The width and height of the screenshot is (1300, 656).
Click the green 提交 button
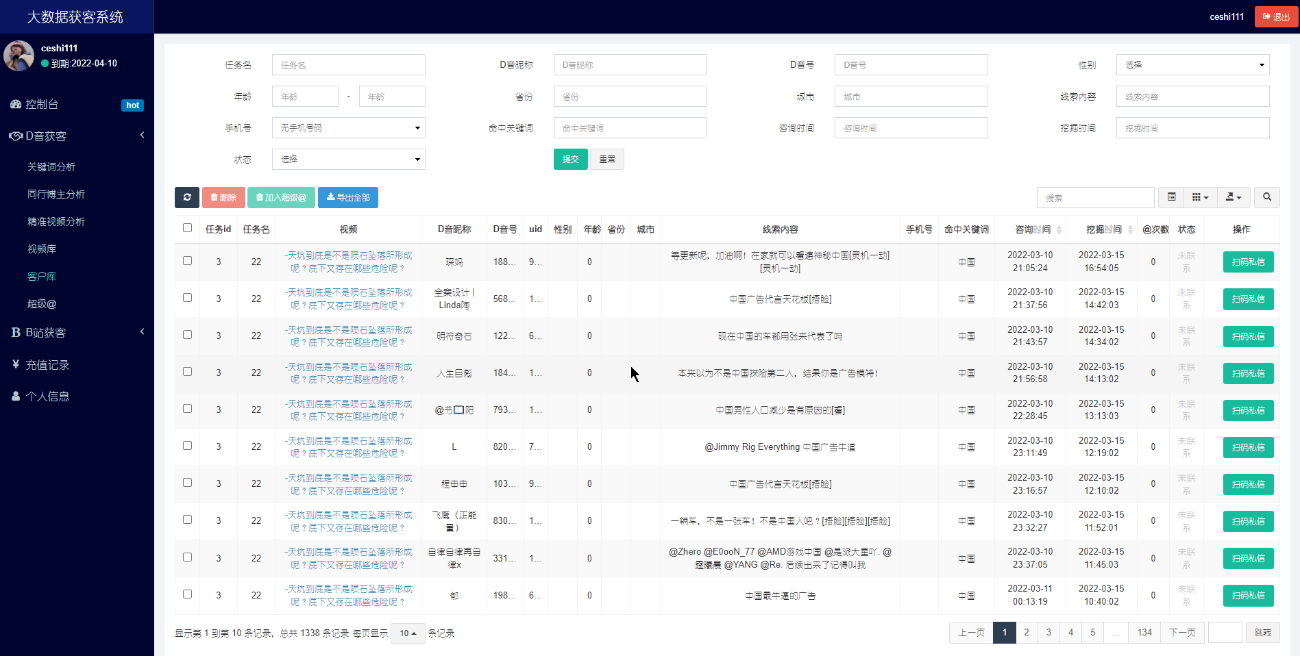[570, 160]
